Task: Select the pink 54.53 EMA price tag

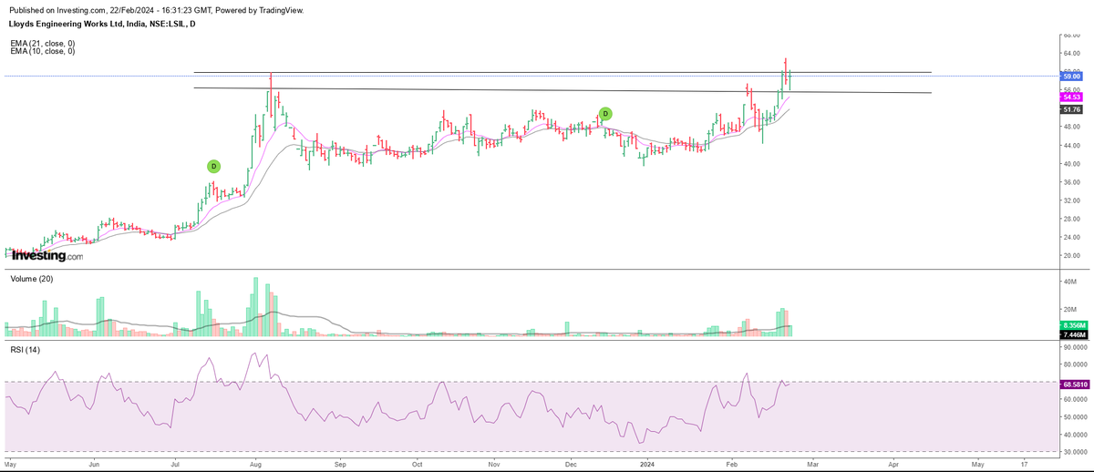Action: 1071,97
